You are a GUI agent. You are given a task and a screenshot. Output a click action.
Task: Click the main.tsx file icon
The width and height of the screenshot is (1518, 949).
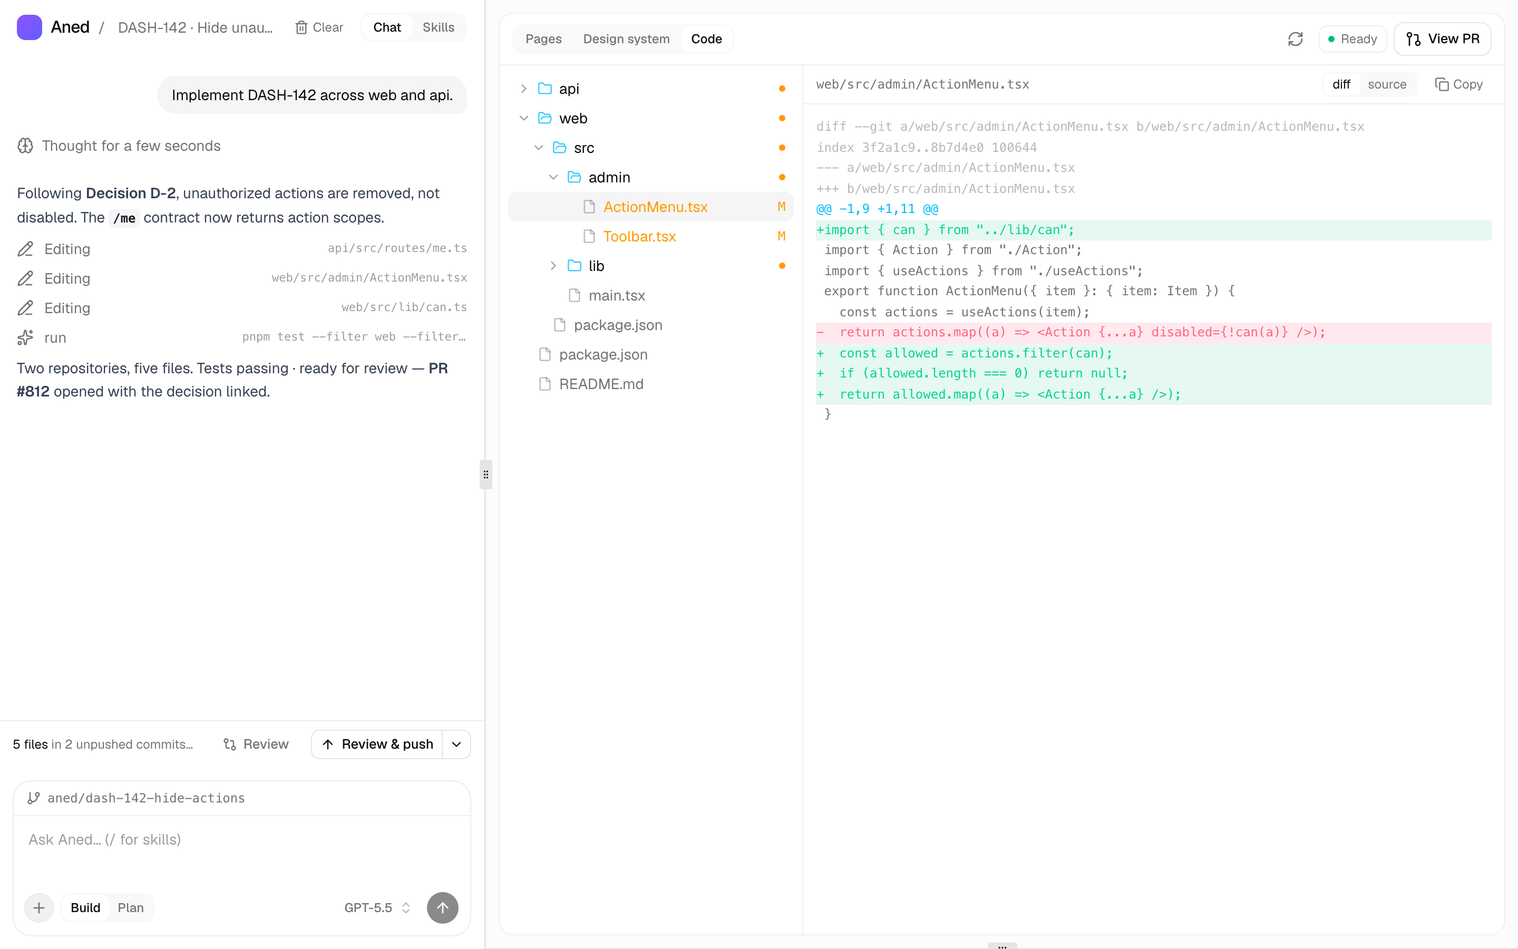574,295
